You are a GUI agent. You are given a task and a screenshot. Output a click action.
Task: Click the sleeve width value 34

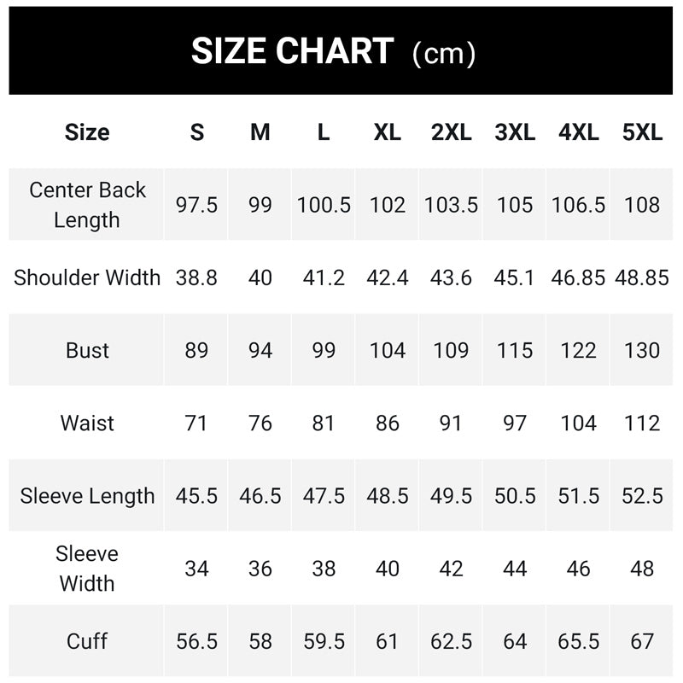tap(196, 569)
